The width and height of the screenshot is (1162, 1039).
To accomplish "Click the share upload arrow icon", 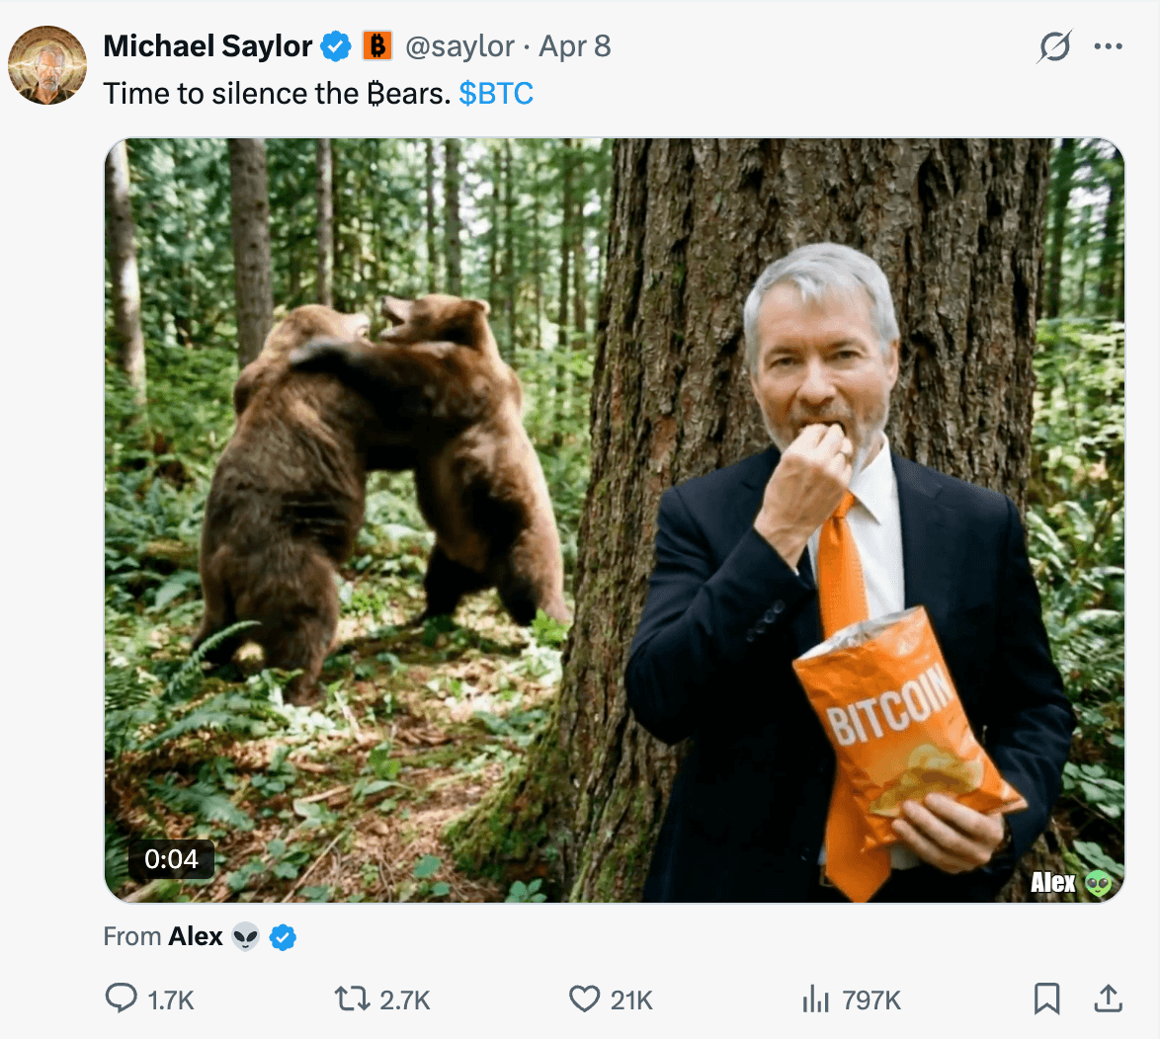I will click(1109, 999).
